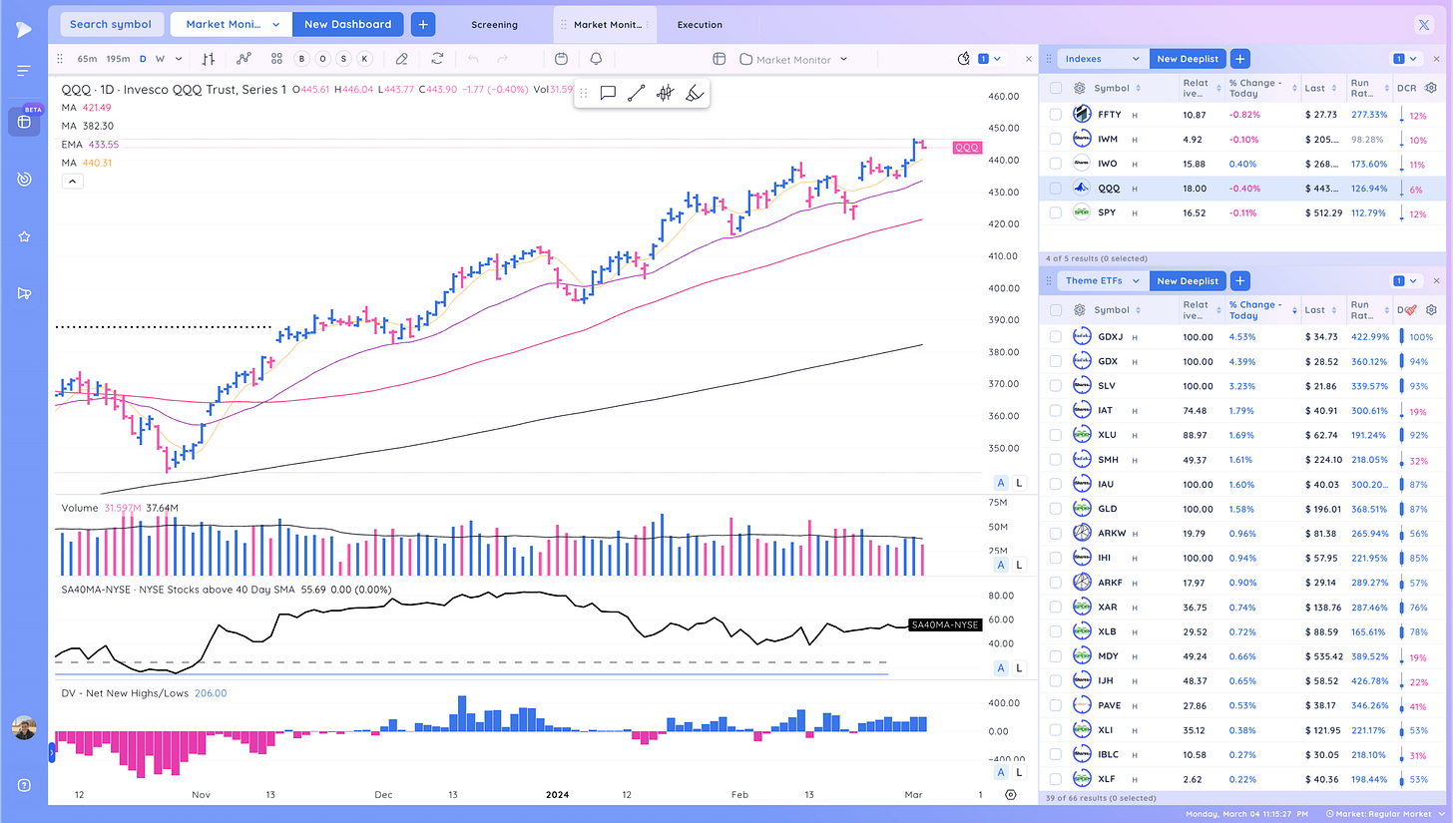This screenshot has width=1453, height=823.
Task: Select the New Dashboard tab
Action: (x=348, y=24)
